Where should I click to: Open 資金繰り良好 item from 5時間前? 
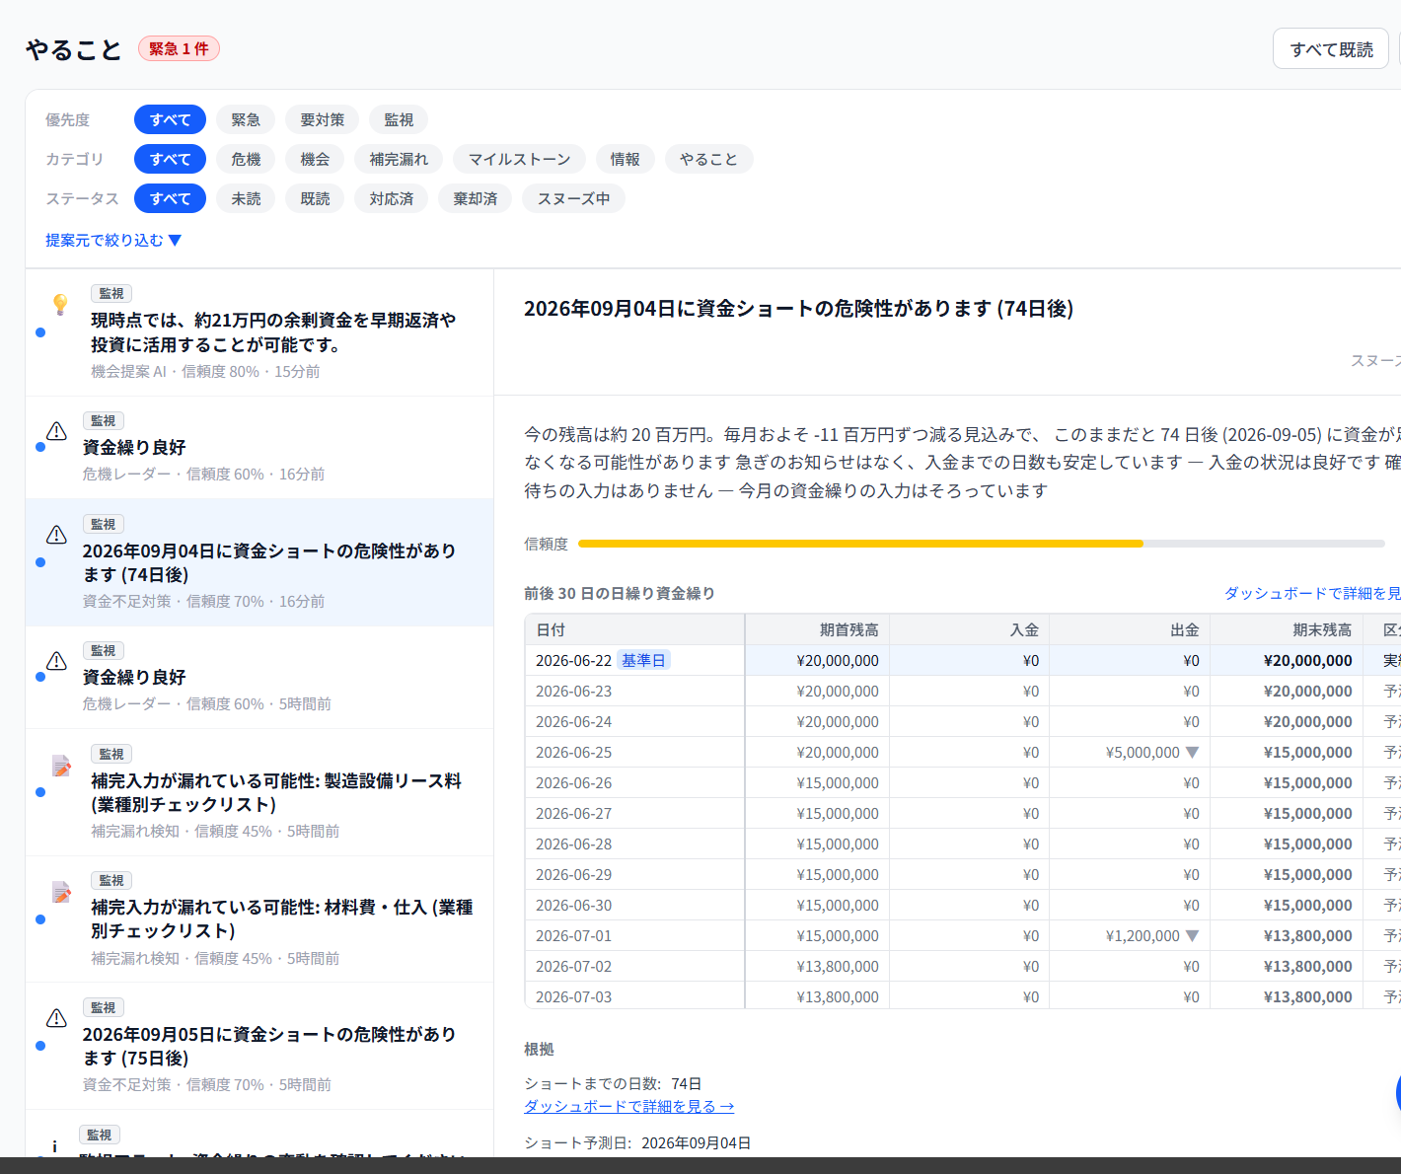click(x=259, y=678)
